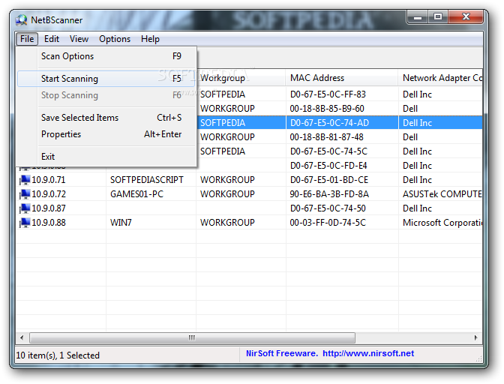
Task: Click the NetBScanner title bar app icon
Action: [x=22, y=20]
